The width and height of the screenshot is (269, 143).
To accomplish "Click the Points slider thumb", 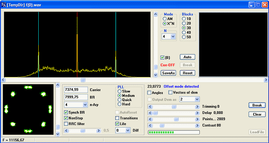I will click(x=176, y=119).
